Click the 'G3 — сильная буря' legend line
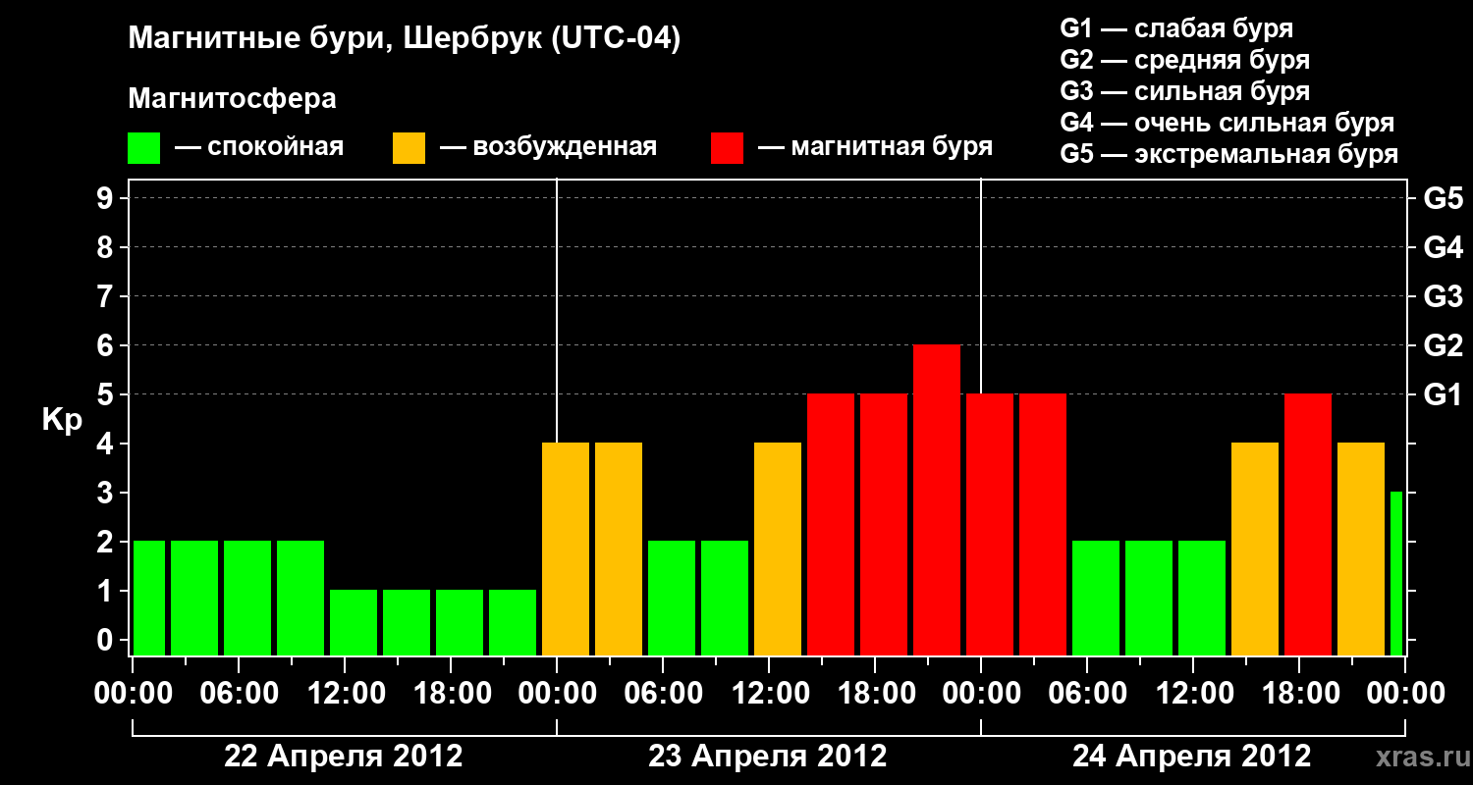The height and width of the screenshot is (785, 1473). coord(1184,91)
